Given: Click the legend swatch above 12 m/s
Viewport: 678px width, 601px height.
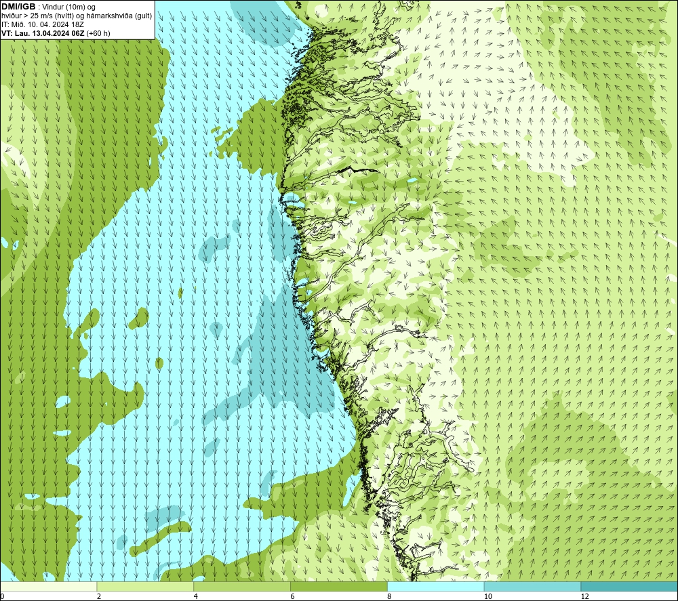Looking at the screenshot, I should coord(629,586).
